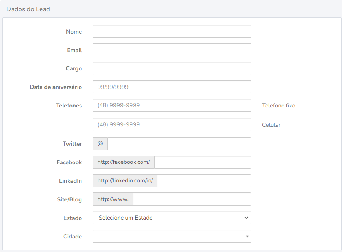
Task: Click the http://linkedin.com/in/ prefix addon
Action: pos(125,181)
